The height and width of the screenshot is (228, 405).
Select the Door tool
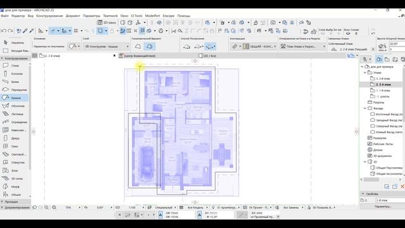click(x=15, y=138)
